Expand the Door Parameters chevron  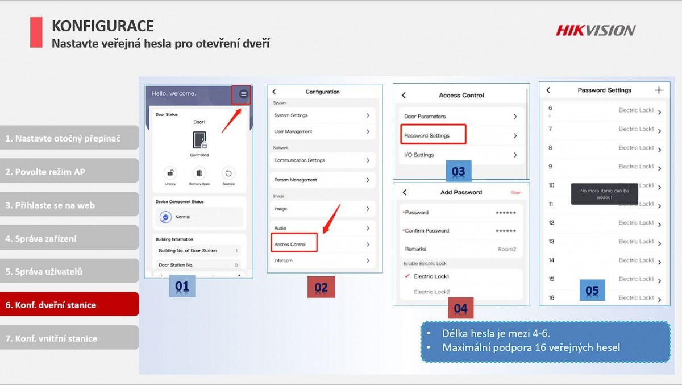tap(515, 117)
